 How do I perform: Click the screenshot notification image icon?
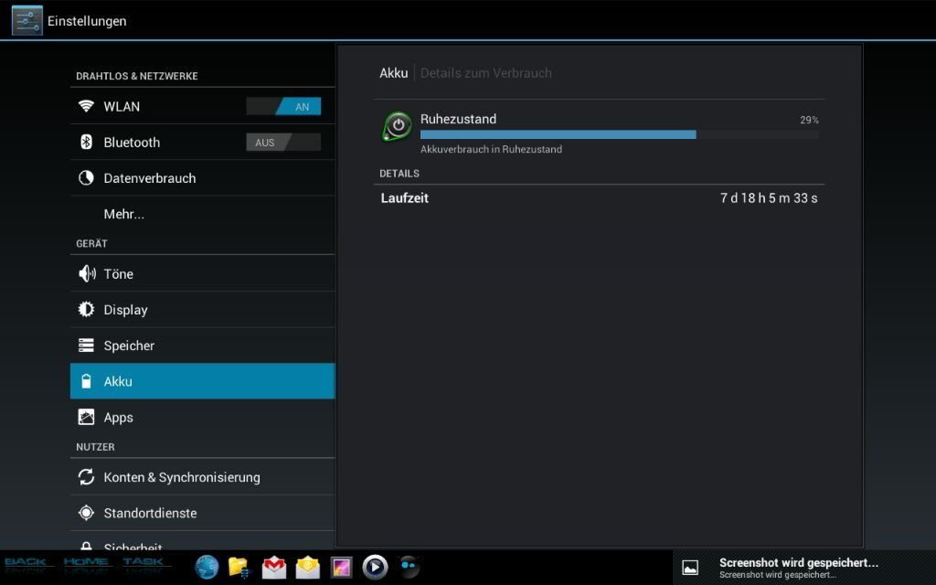coord(690,568)
